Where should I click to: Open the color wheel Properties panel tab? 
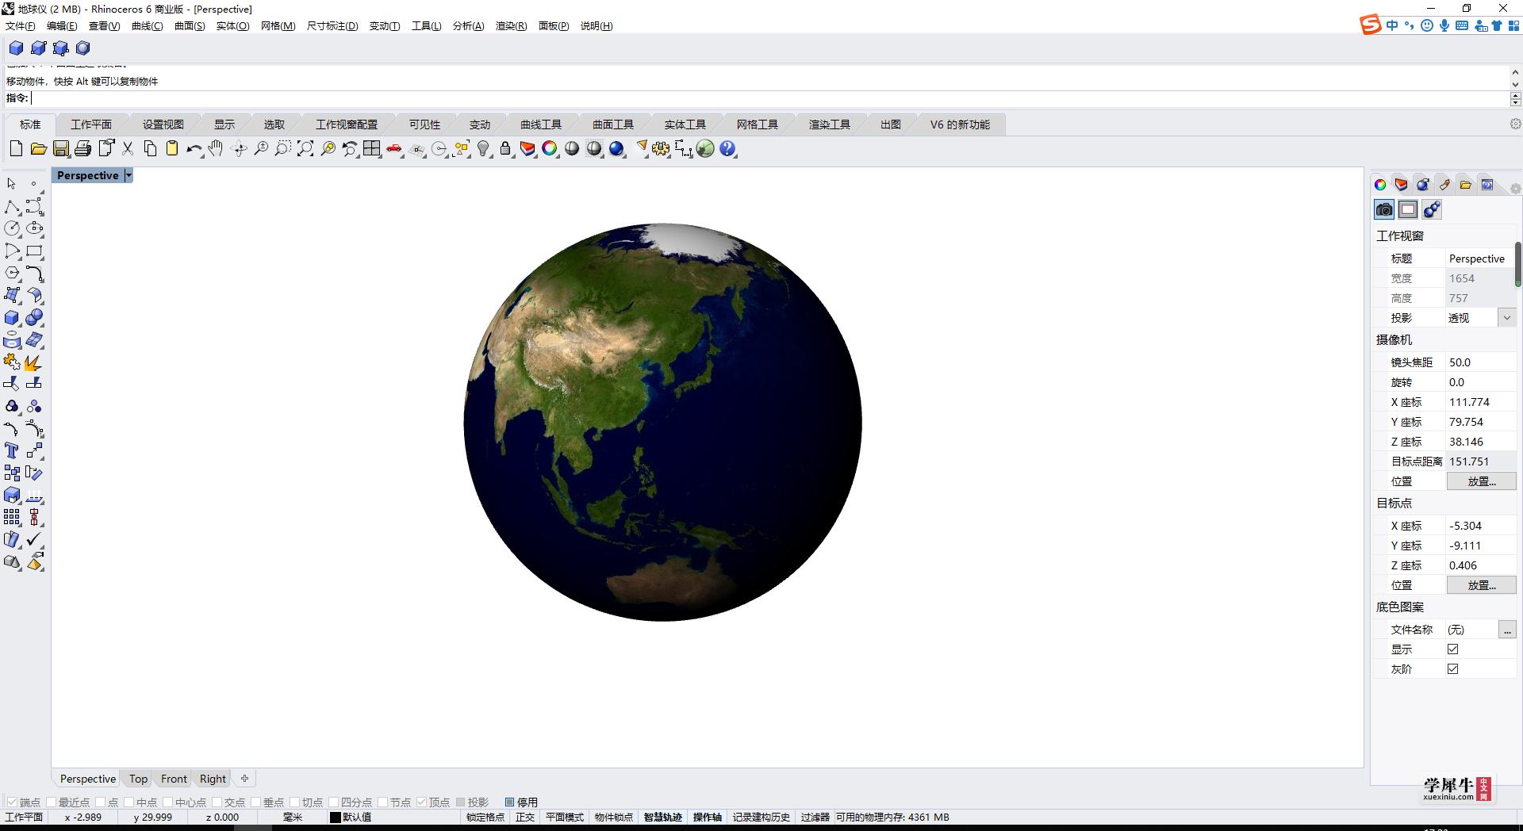[x=1380, y=185]
